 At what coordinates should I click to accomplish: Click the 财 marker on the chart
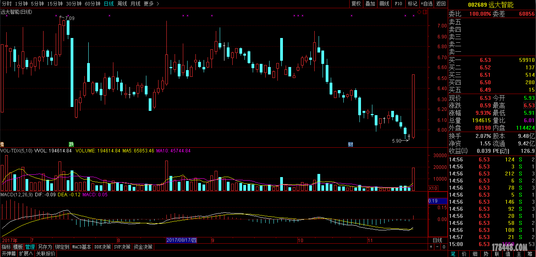pyautogui.click(x=350, y=144)
